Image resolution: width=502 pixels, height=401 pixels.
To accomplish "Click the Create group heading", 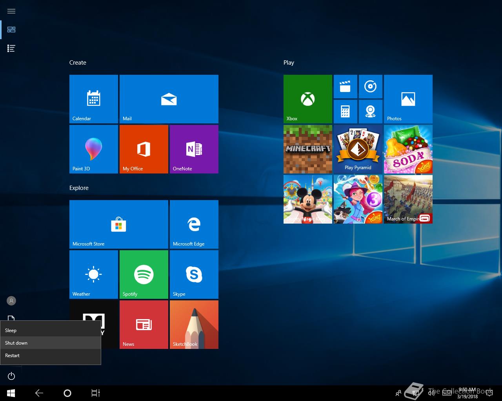I will pos(78,63).
